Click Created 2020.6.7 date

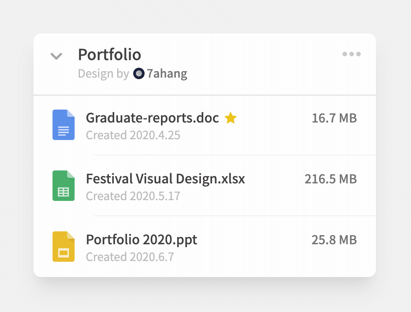[130, 257]
